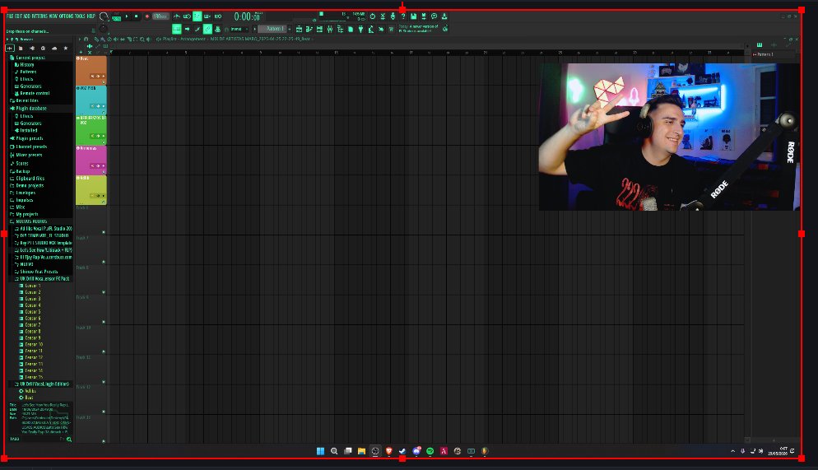Toggle the metronome button

(x=176, y=16)
